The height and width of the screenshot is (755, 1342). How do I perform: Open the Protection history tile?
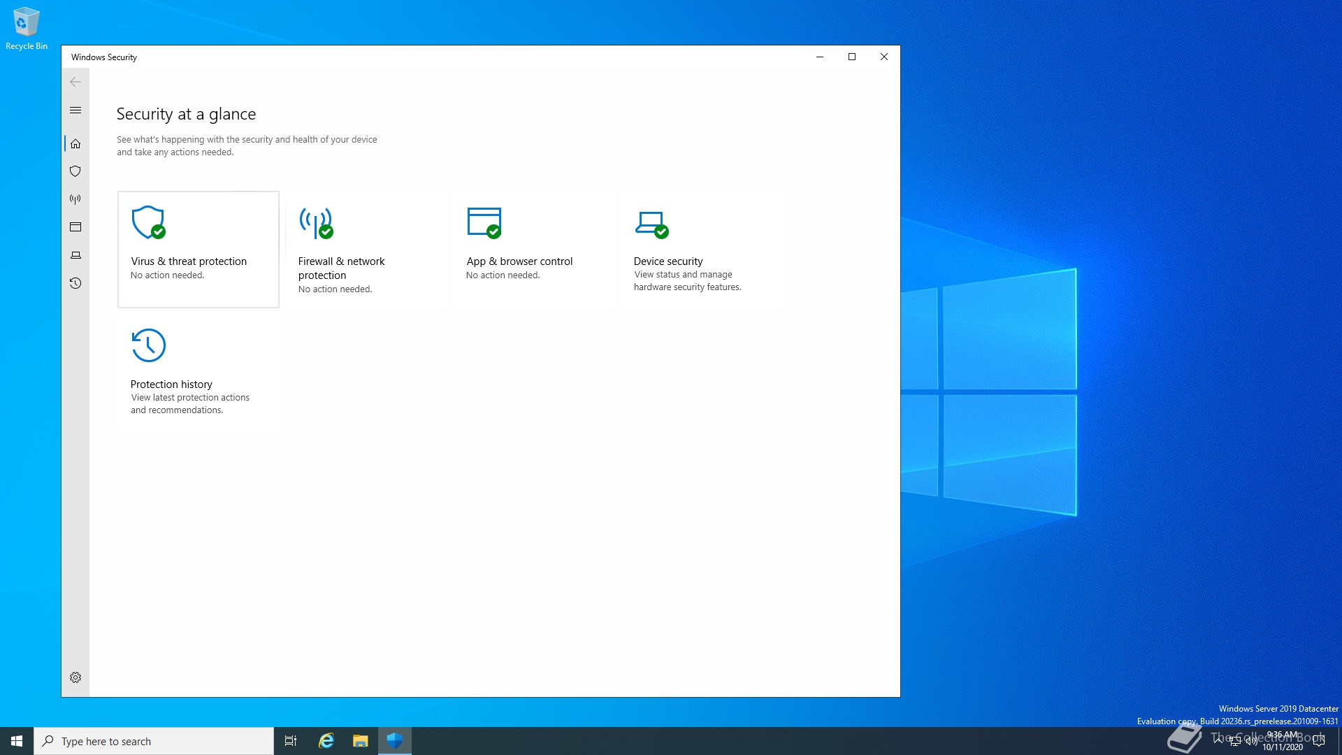pyautogui.click(x=198, y=372)
